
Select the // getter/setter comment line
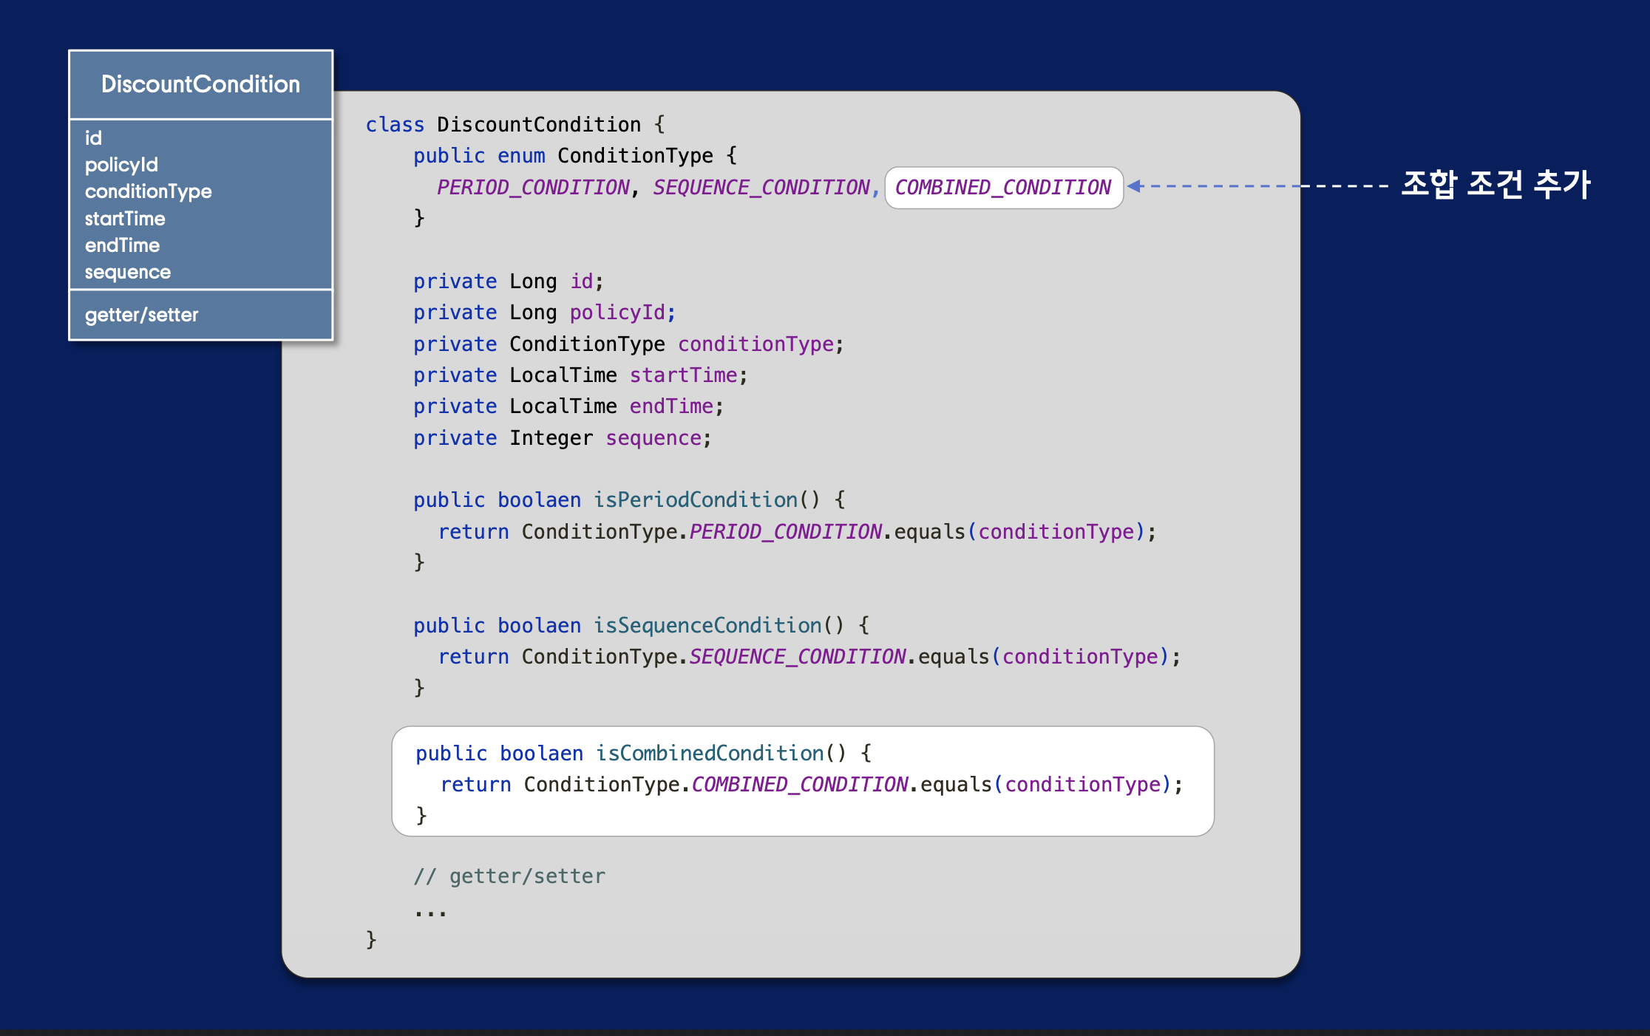[x=509, y=876]
